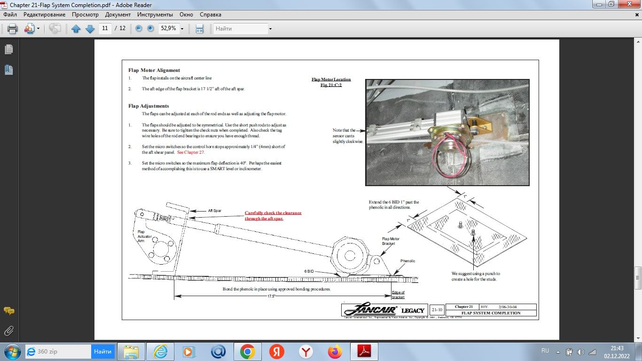This screenshot has width=642, height=361.
Task: Click the 'Flap Motor Alignment' heading
Action: coord(154,70)
